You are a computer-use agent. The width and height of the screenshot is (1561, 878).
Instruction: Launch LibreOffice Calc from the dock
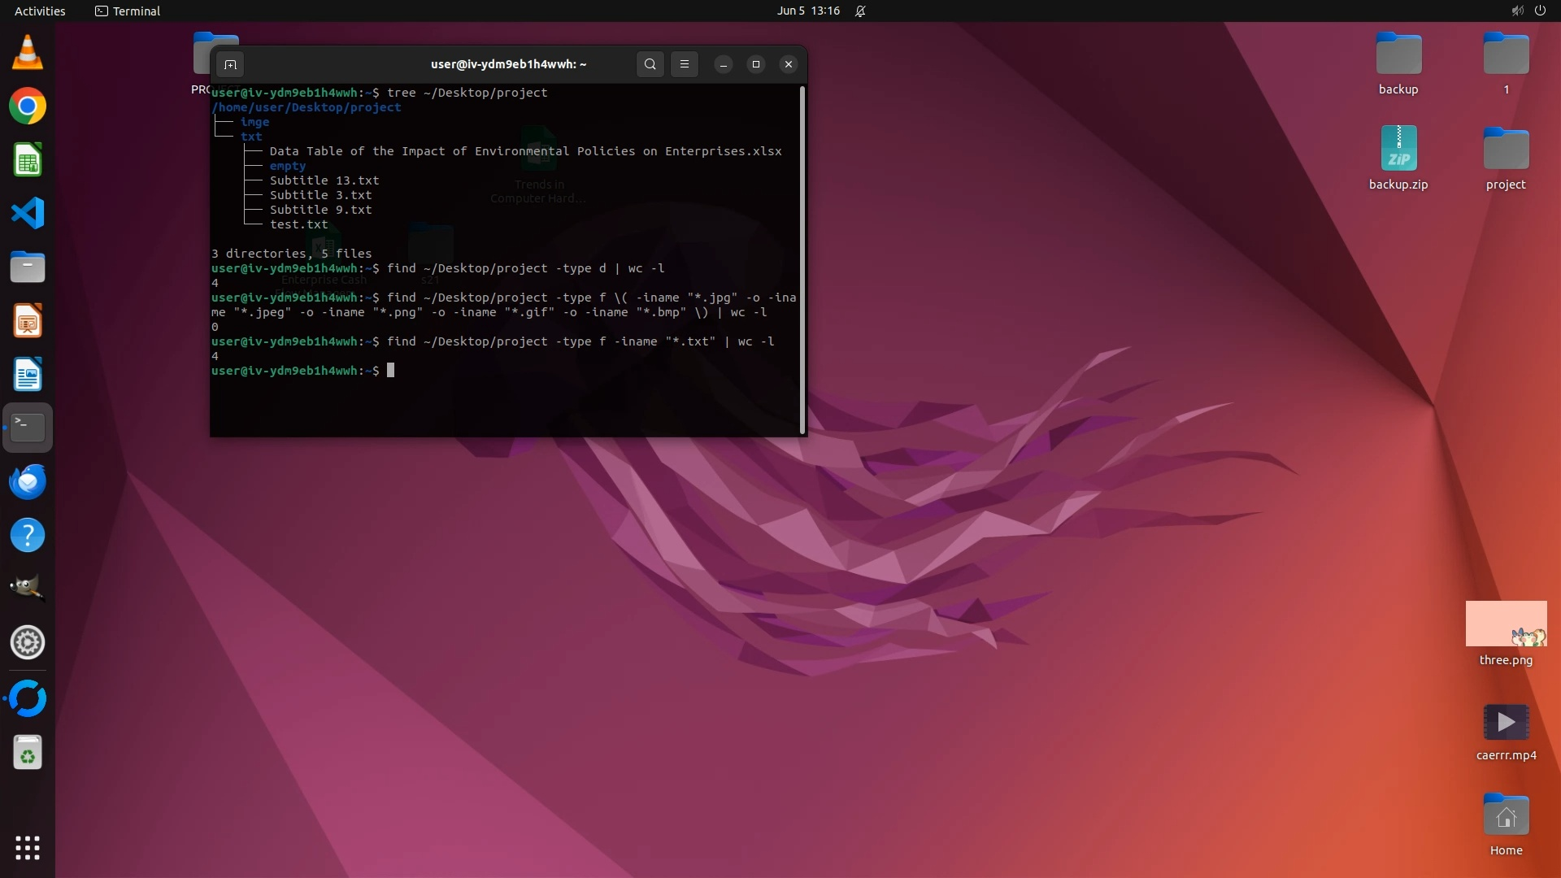(x=27, y=160)
